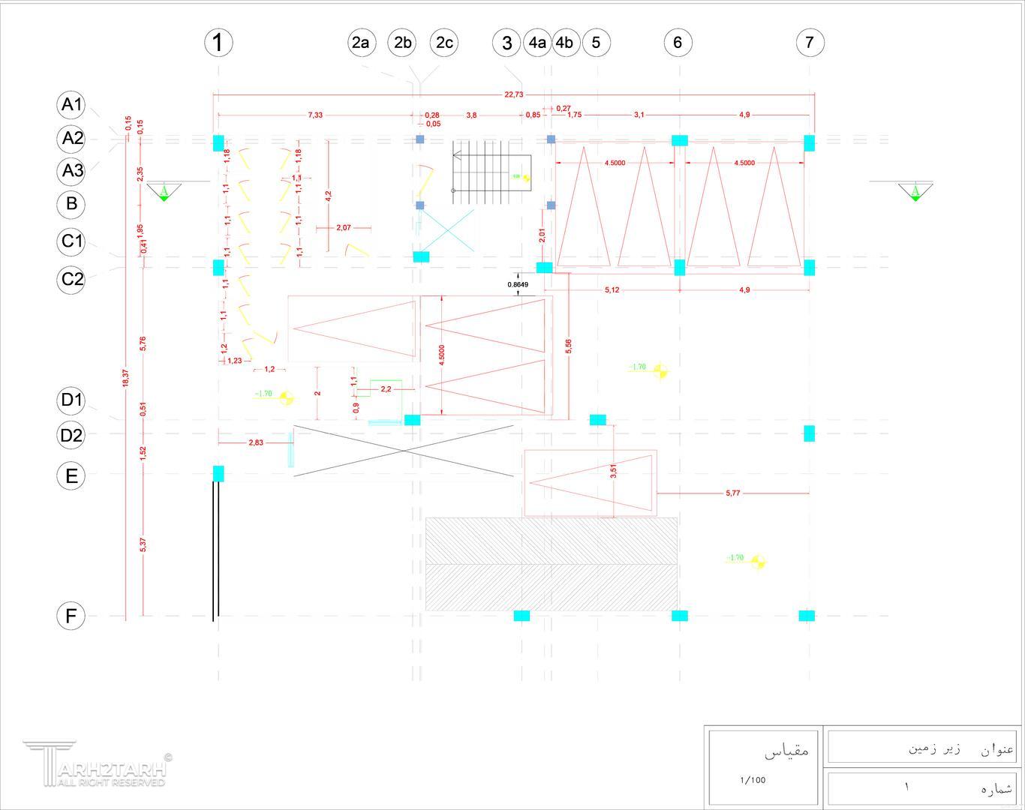Select the cyan column at grid E-1
This screenshot has height=810, width=1025.
tap(218, 473)
